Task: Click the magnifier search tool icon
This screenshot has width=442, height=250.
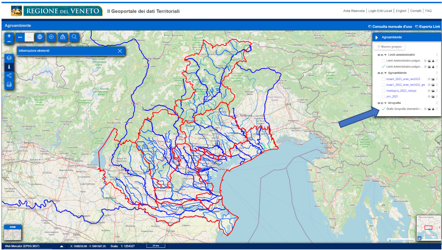Action: (74, 37)
